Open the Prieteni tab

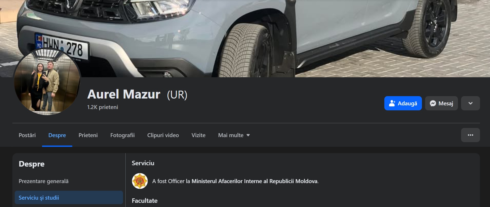(x=88, y=135)
